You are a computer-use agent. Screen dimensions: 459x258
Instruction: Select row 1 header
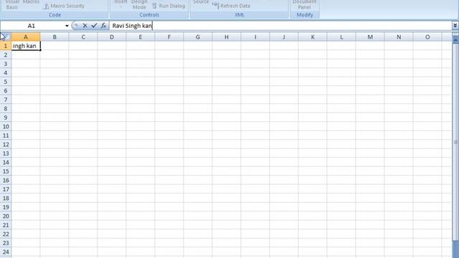tap(6, 46)
